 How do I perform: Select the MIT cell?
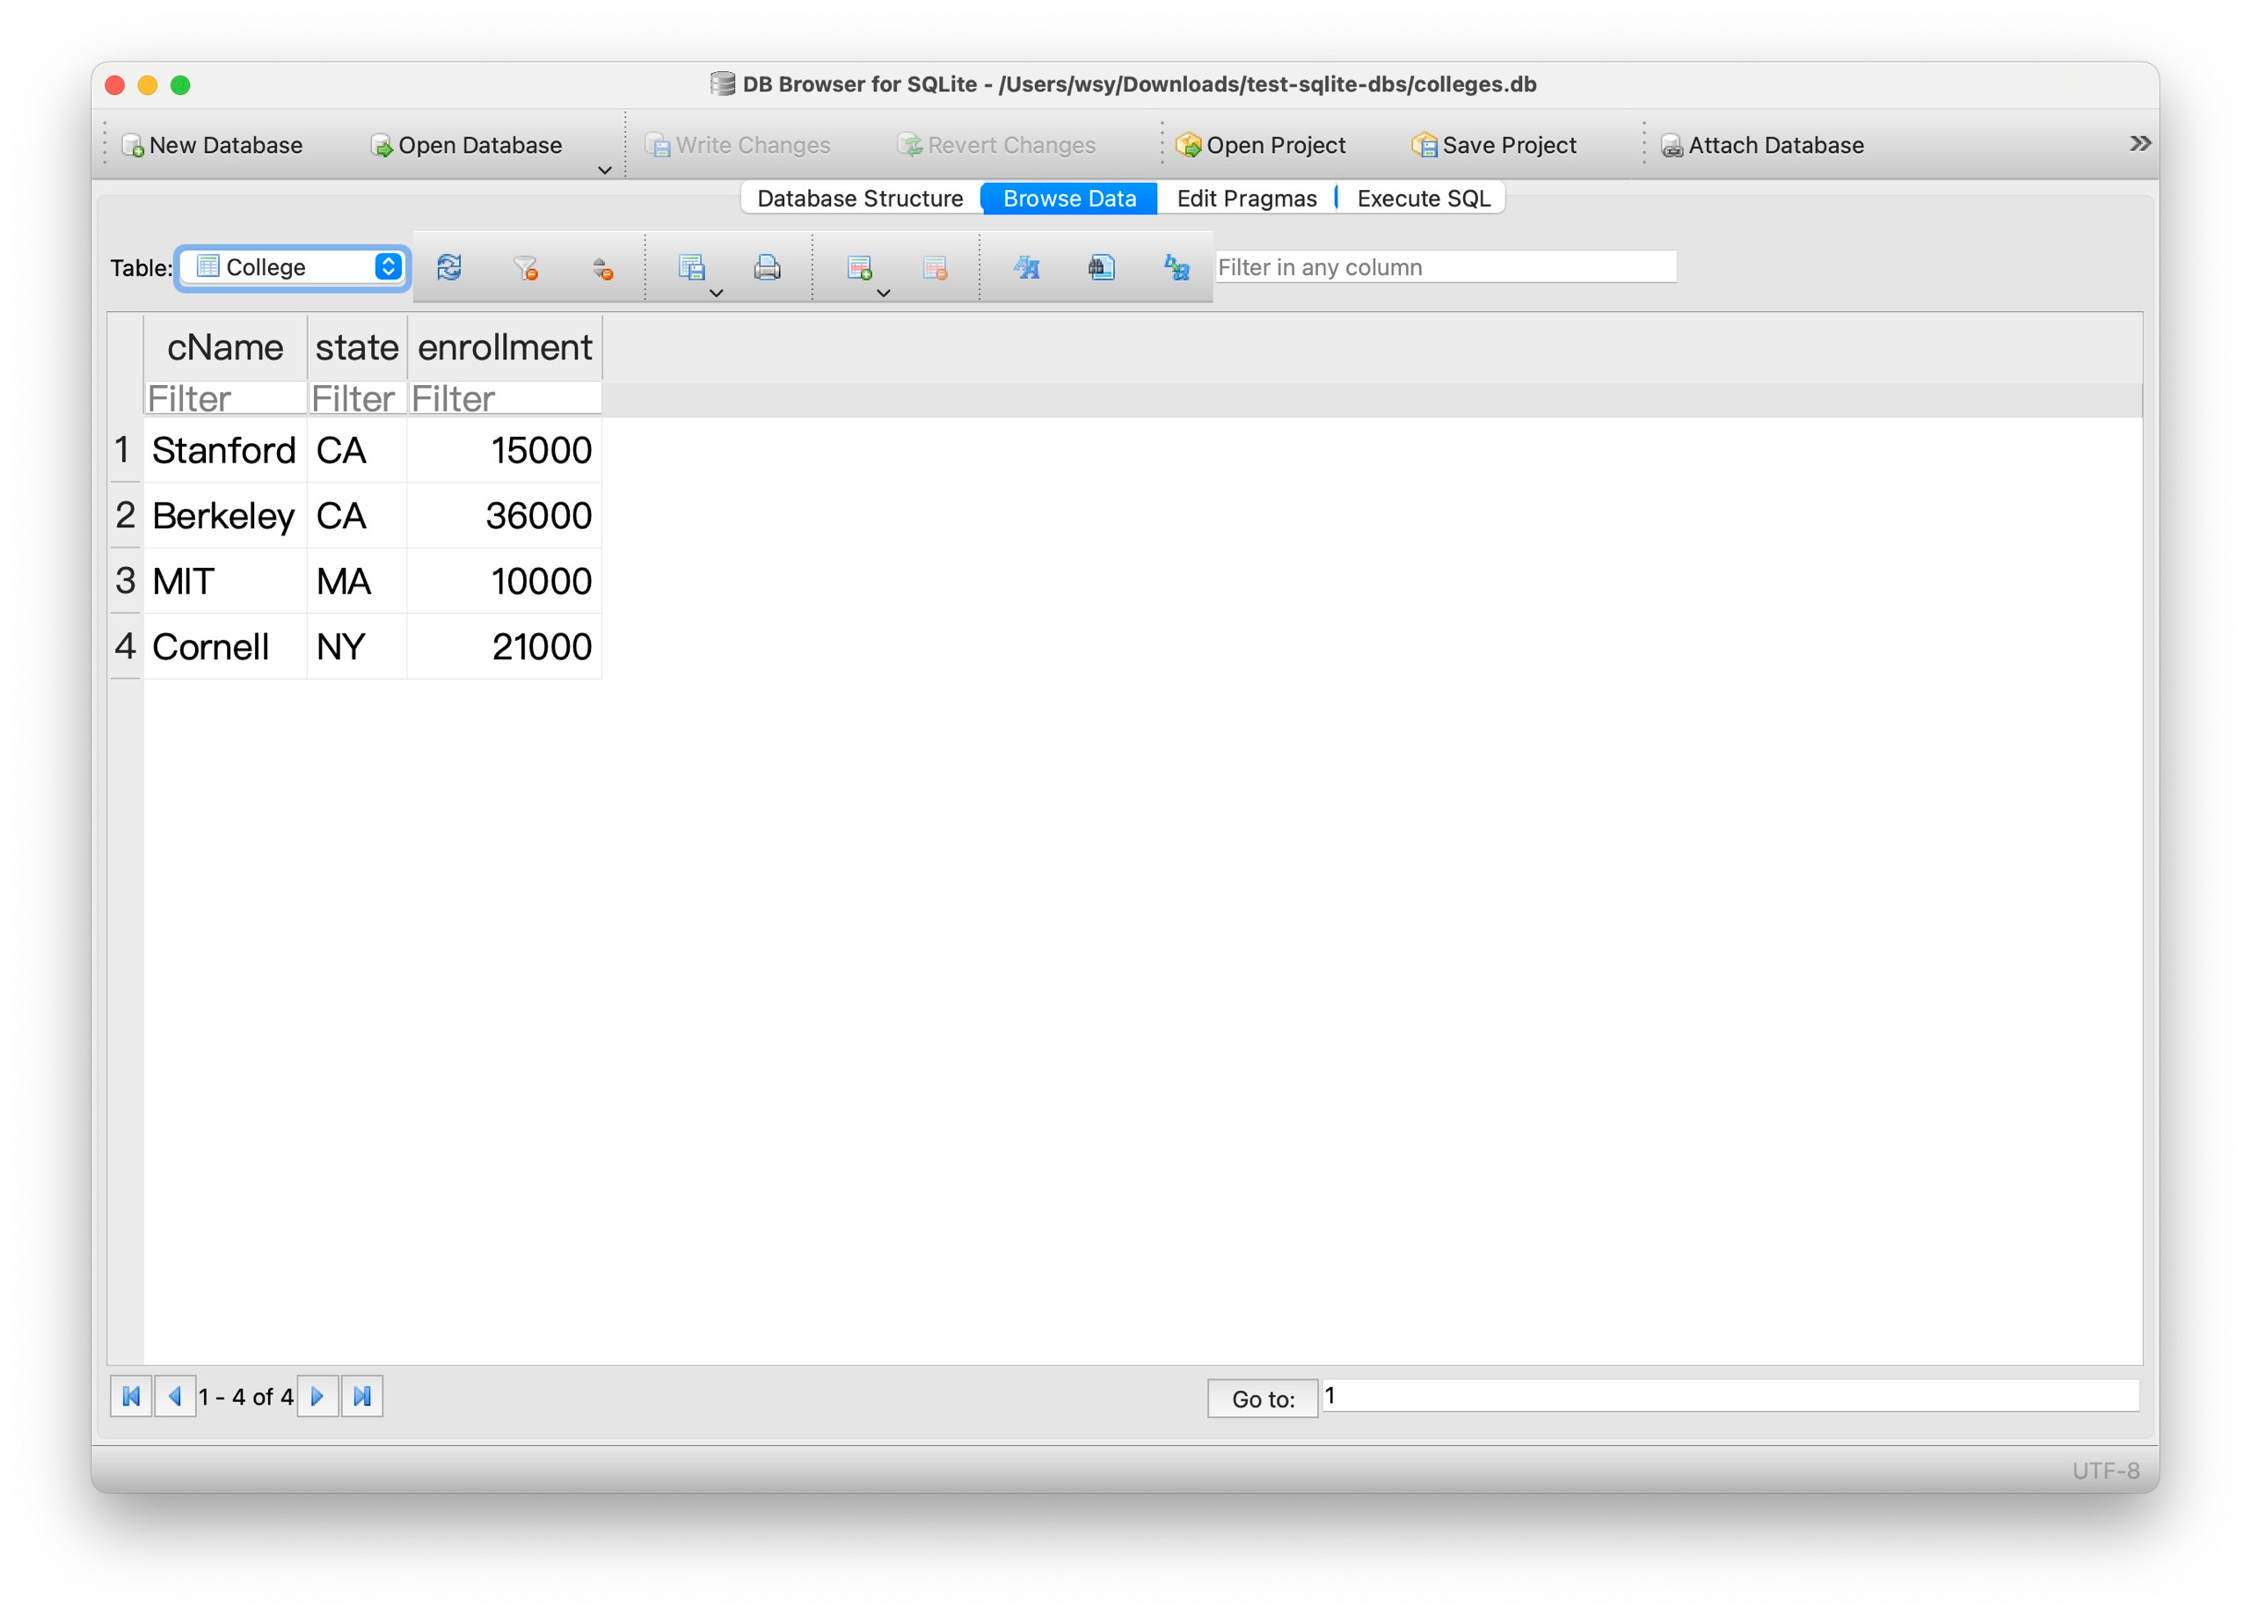[x=225, y=581]
